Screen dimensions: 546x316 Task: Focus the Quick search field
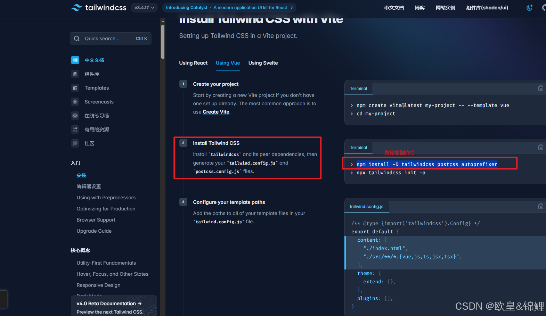pos(111,39)
